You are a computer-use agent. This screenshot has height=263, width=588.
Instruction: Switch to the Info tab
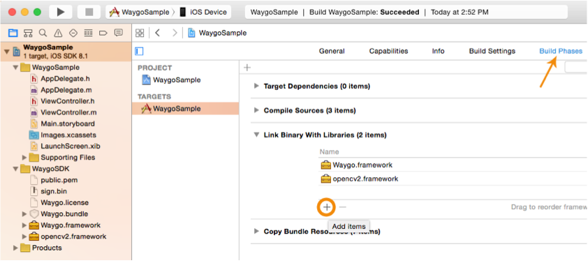(439, 52)
